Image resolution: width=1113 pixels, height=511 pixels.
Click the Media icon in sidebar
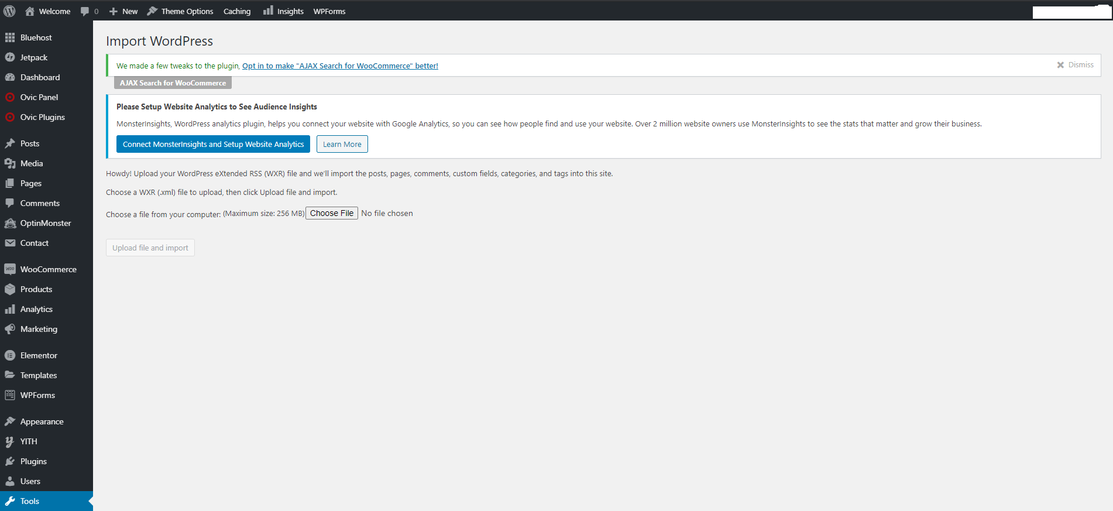10,163
